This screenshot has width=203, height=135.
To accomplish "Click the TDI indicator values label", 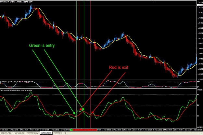I will pyautogui.click(x=16, y=90).
